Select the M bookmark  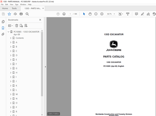click(x=17, y=94)
